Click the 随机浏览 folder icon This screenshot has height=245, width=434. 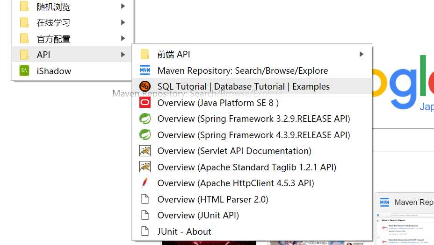[x=24, y=7]
